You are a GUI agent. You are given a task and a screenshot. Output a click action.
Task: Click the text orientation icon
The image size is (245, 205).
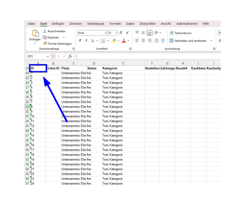[x=156, y=33]
